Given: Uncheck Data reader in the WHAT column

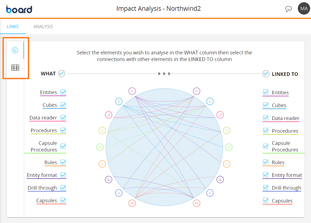Looking at the screenshot, I should click(x=63, y=118).
